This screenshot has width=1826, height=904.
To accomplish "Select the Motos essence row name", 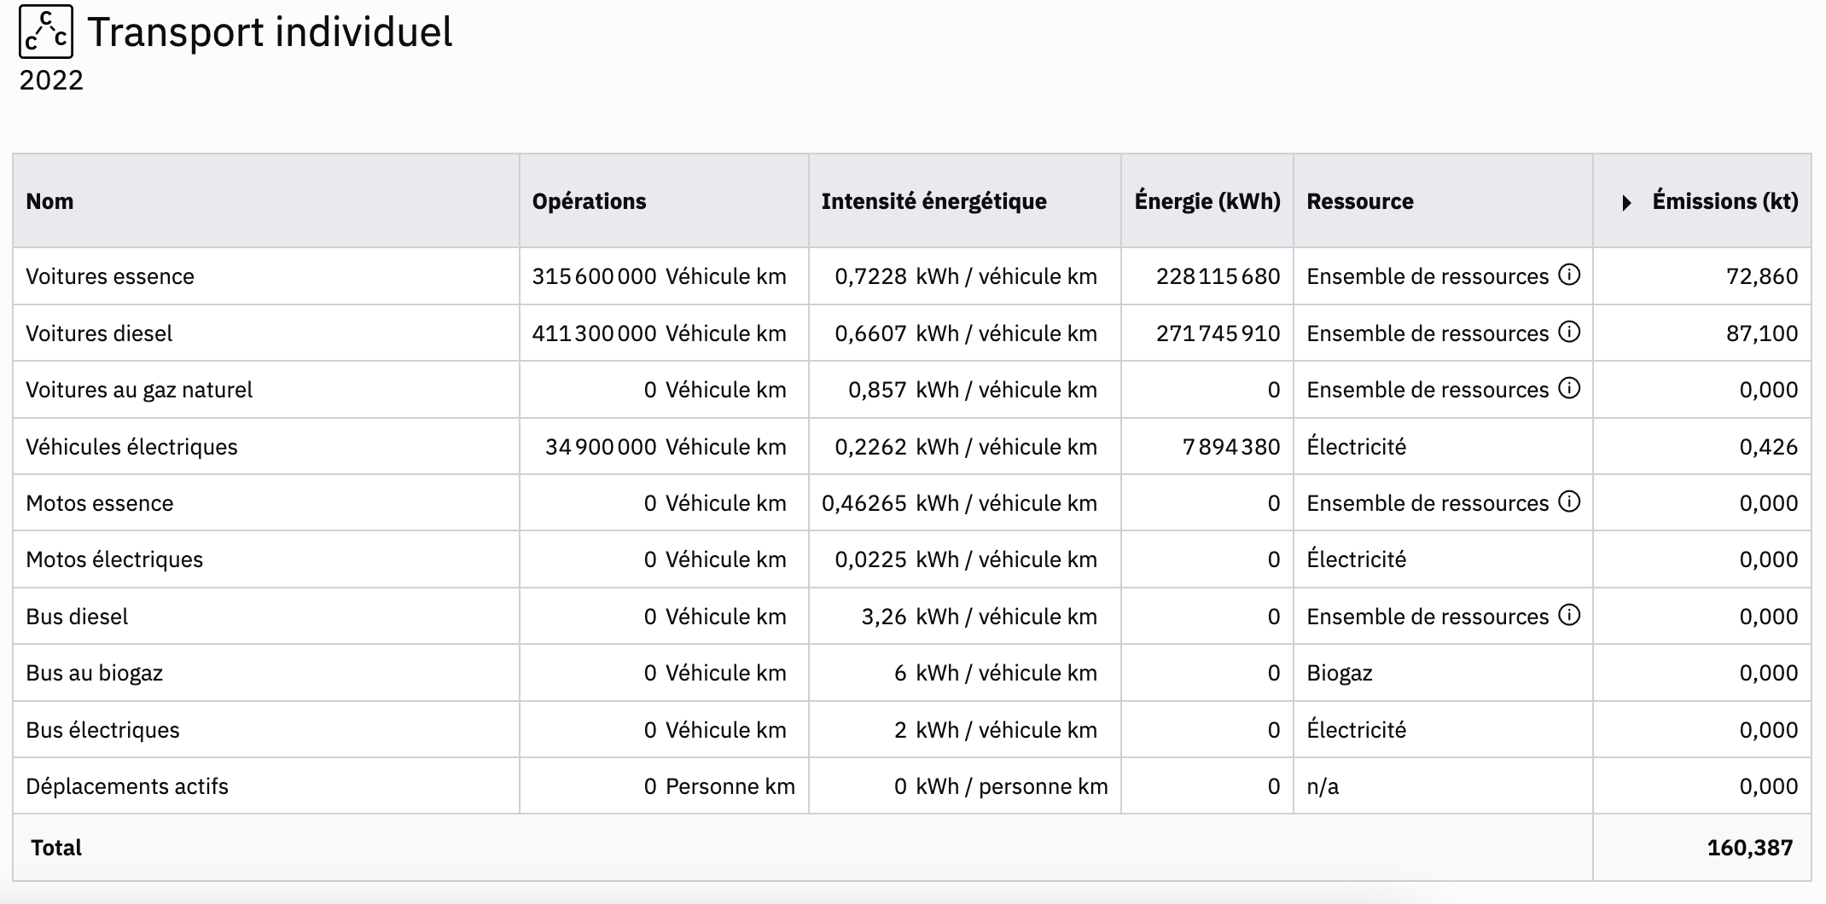I will (x=100, y=503).
